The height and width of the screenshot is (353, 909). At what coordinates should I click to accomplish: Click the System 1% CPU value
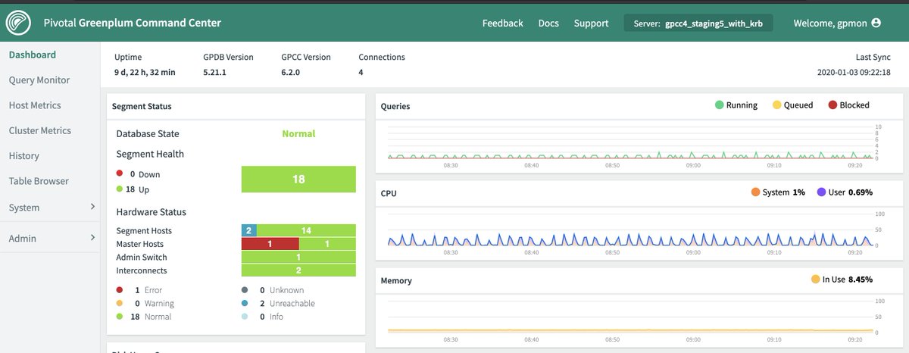(783, 192)
